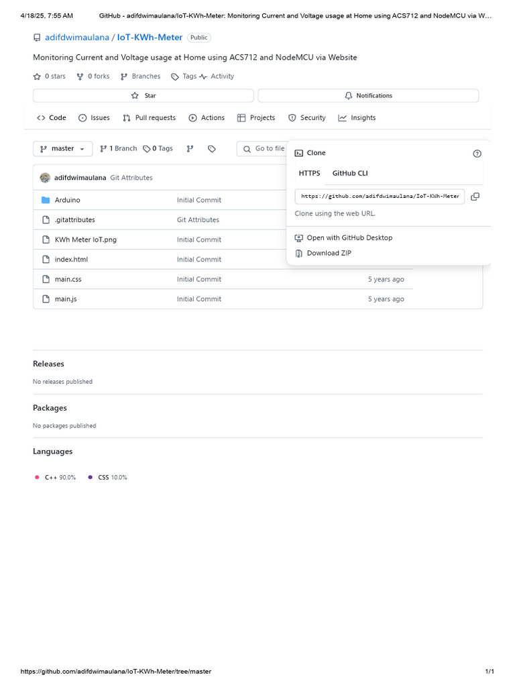Click the 0 forks link
The width and height of the screenshot is (515, 687).
93,76
